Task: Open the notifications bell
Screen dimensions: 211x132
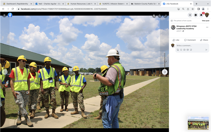Action: (201, 15)
